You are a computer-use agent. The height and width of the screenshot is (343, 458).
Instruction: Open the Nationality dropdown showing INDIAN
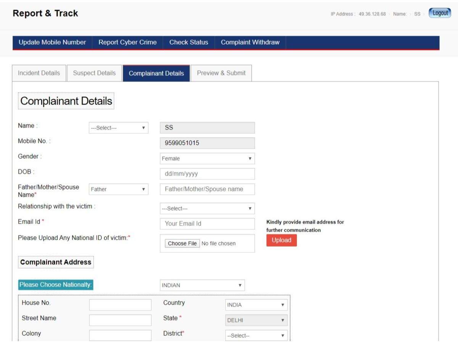point(202,285)
